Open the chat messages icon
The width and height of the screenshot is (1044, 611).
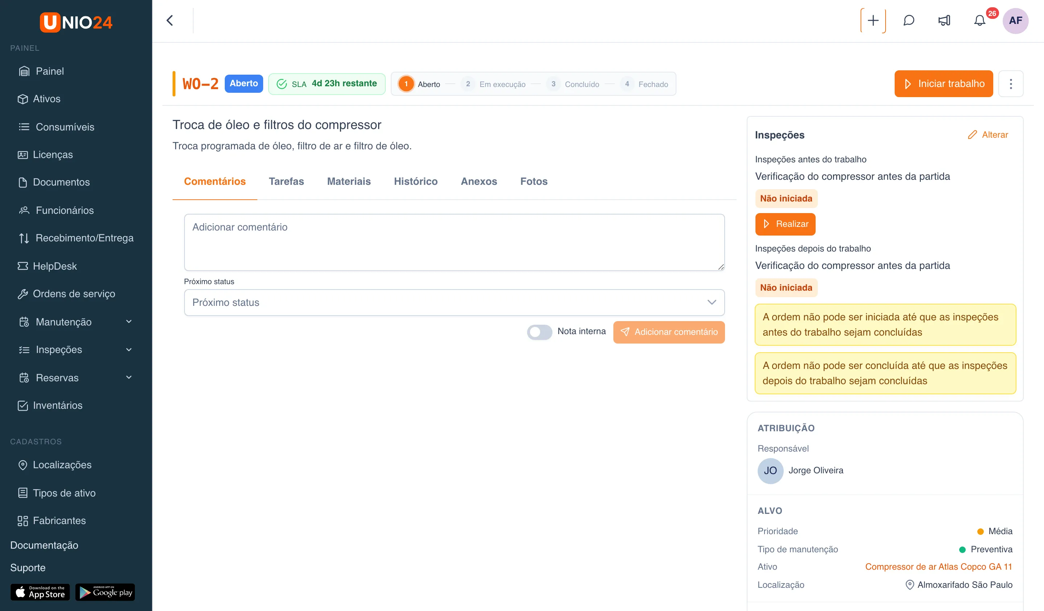tap(908, 21)
